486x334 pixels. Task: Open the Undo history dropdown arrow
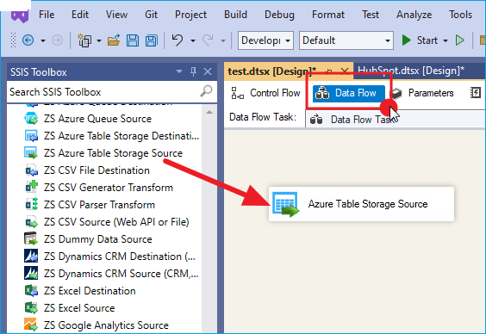(x=193, y=40)
